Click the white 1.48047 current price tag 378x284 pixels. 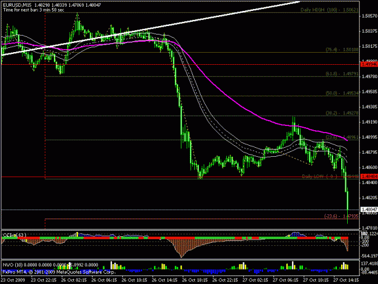[x=369, y=210]
